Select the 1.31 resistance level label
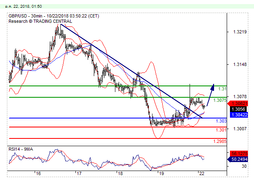 coord(222,89)
